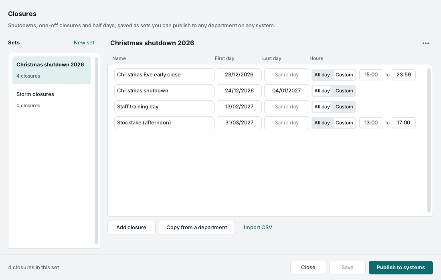Select the Christmas shutdown 2026 set

[52, 70]
